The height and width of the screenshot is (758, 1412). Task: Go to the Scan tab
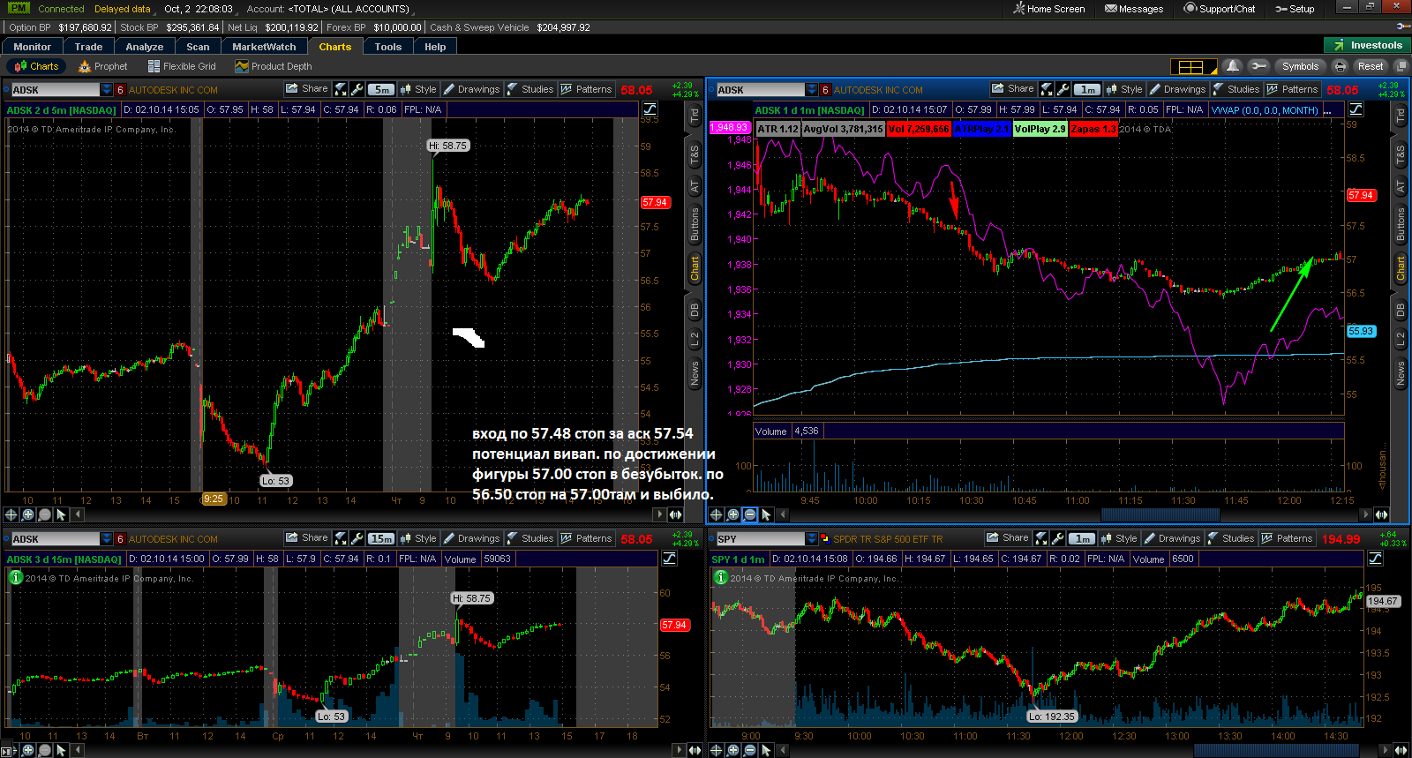point(198,47)
